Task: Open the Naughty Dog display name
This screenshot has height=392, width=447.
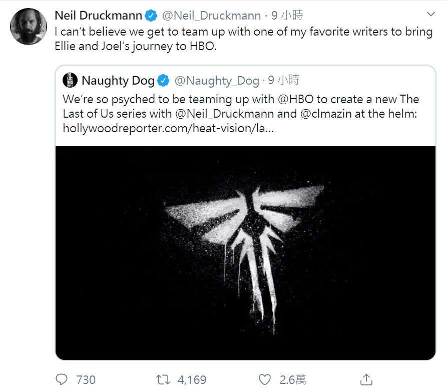Action: (118, 80)
